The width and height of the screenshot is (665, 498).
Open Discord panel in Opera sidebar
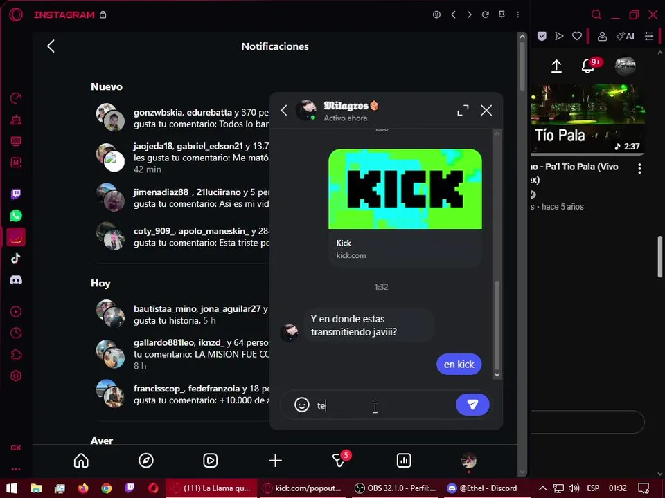(x=16, y=280)
